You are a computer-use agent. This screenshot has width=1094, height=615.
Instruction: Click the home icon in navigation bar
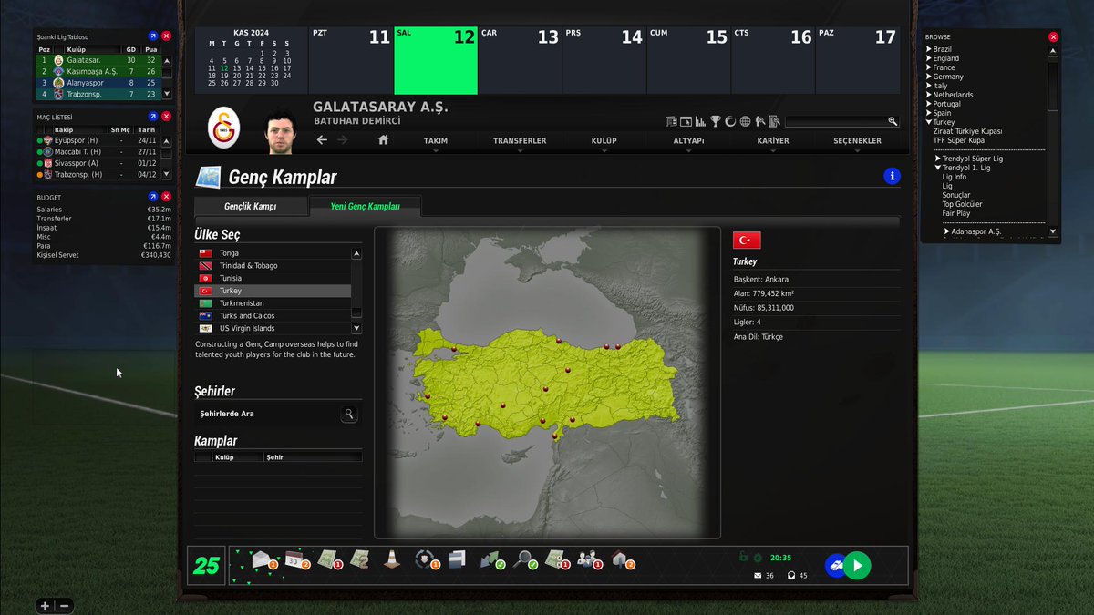(x=383, y=140)
